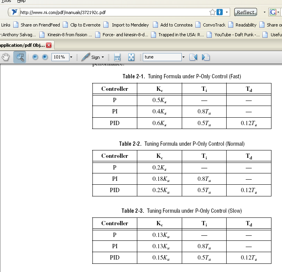Expand the Sign dropdown menu
The height and width of the screenshot is (272, 282).
click(103, 58)
